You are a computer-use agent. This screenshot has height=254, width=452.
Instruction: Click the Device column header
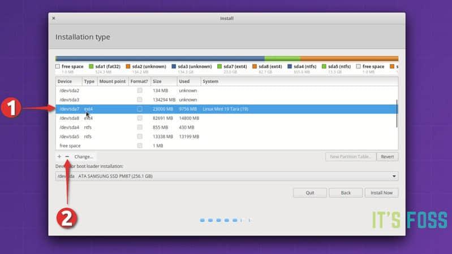pyautogui.click(x=68, y=82)
